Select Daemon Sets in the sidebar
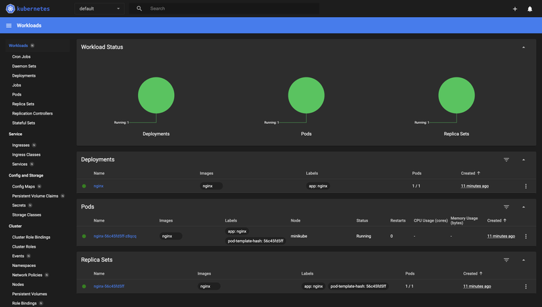Viewport: 542px width, 307px height. pyautogui.click(x=24, y=66)
